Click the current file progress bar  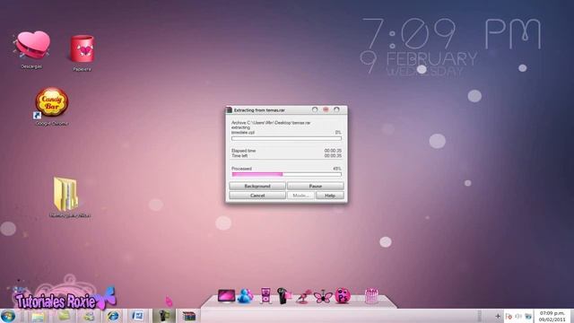(x=287, y=138)
